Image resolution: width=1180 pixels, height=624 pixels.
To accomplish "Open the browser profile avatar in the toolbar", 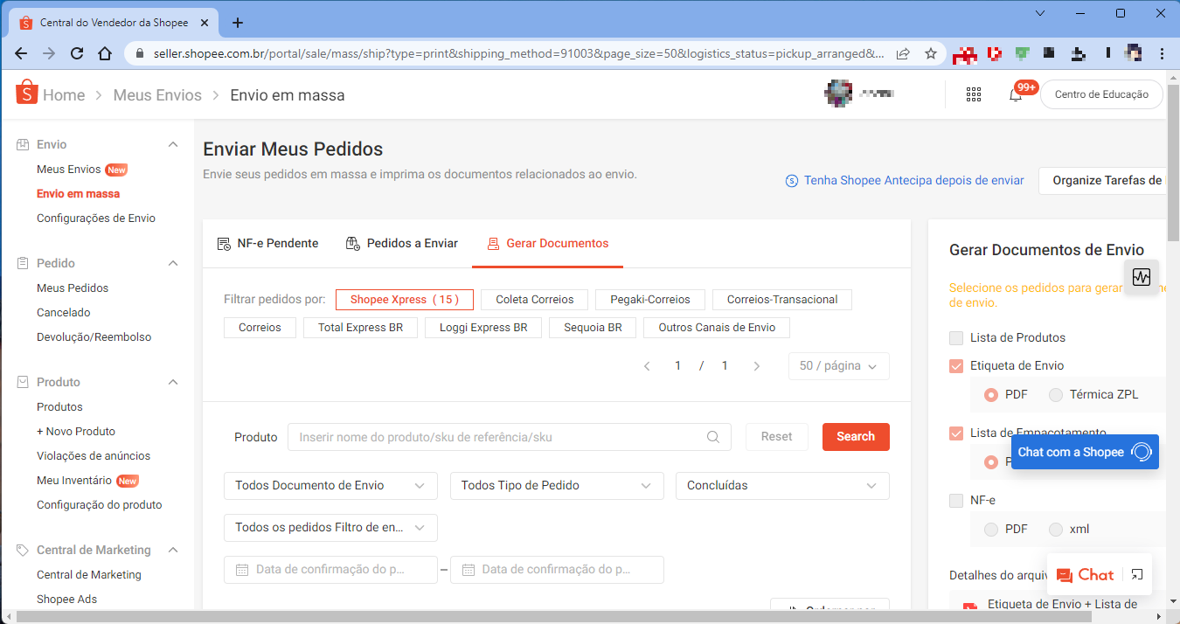I will coord(1134,53).
